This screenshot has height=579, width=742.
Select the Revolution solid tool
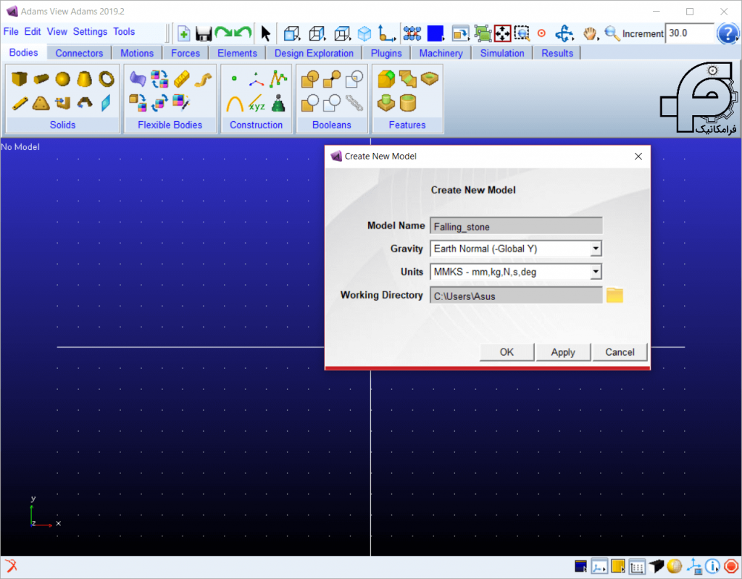point(84,103)
